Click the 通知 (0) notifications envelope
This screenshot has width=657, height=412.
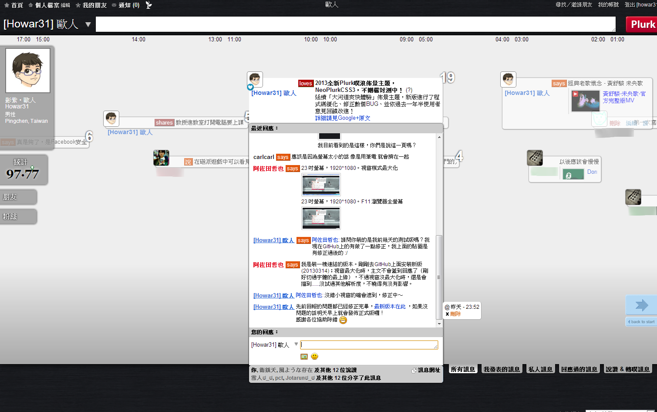coord(114,5)
